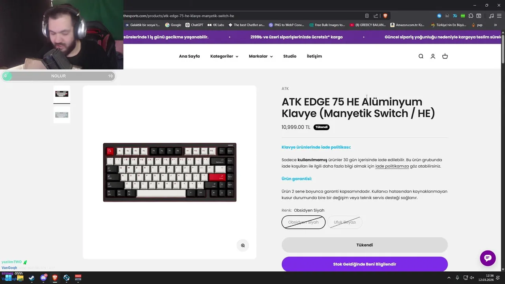Open Discord from the taskbar

(43, 278)
